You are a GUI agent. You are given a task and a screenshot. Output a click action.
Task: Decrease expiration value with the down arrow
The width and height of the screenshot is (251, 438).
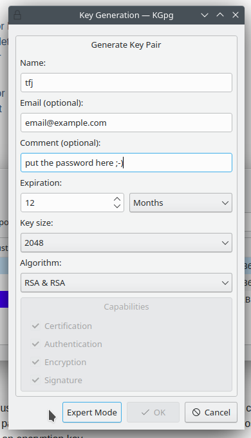[x=117, y=206]
